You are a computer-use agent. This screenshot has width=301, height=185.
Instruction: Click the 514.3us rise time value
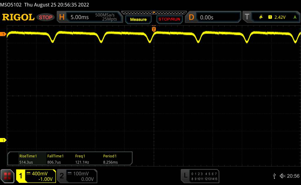26,162
